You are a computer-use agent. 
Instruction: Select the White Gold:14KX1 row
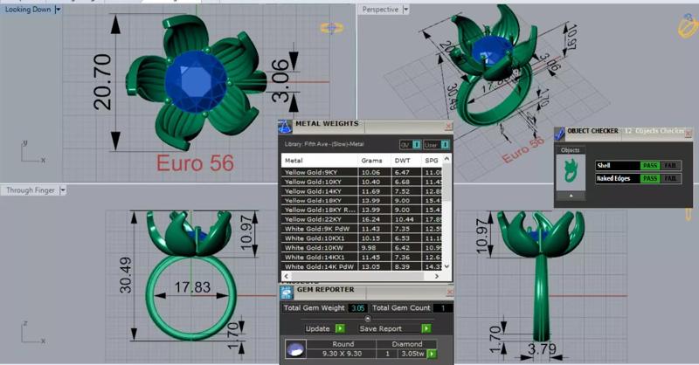pyautogui.click(x=362, y=257)
